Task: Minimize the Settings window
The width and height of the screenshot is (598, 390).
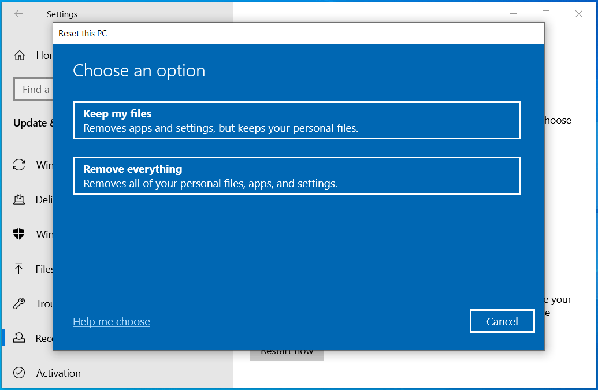Action: click(x=512, y=13)
